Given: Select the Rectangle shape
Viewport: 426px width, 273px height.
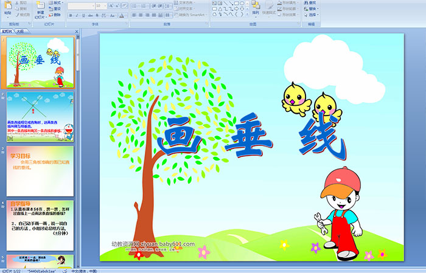Looking at the screenshot, I should [x=237, y=3].
